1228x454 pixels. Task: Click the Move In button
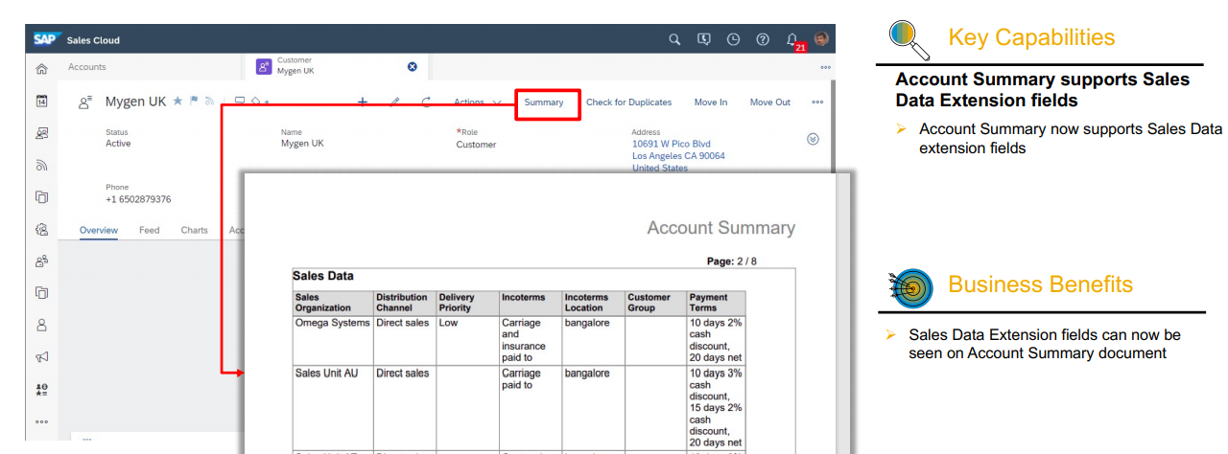click(x=711, y=102)
